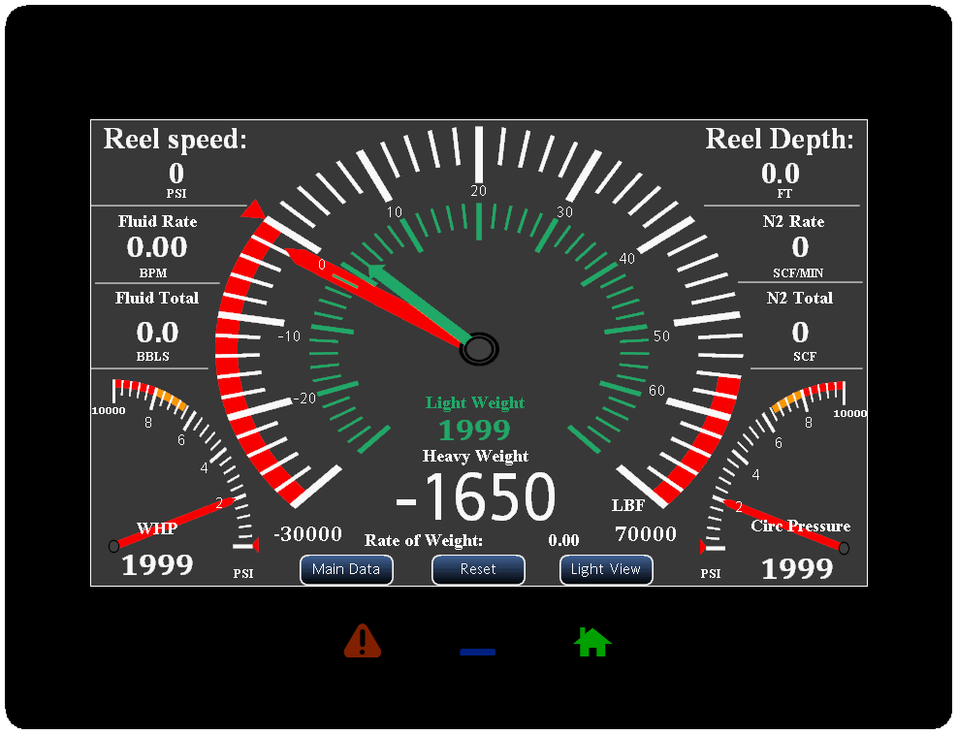Select the 70000 LBF maximum scale label

click(x=646, y=534)
